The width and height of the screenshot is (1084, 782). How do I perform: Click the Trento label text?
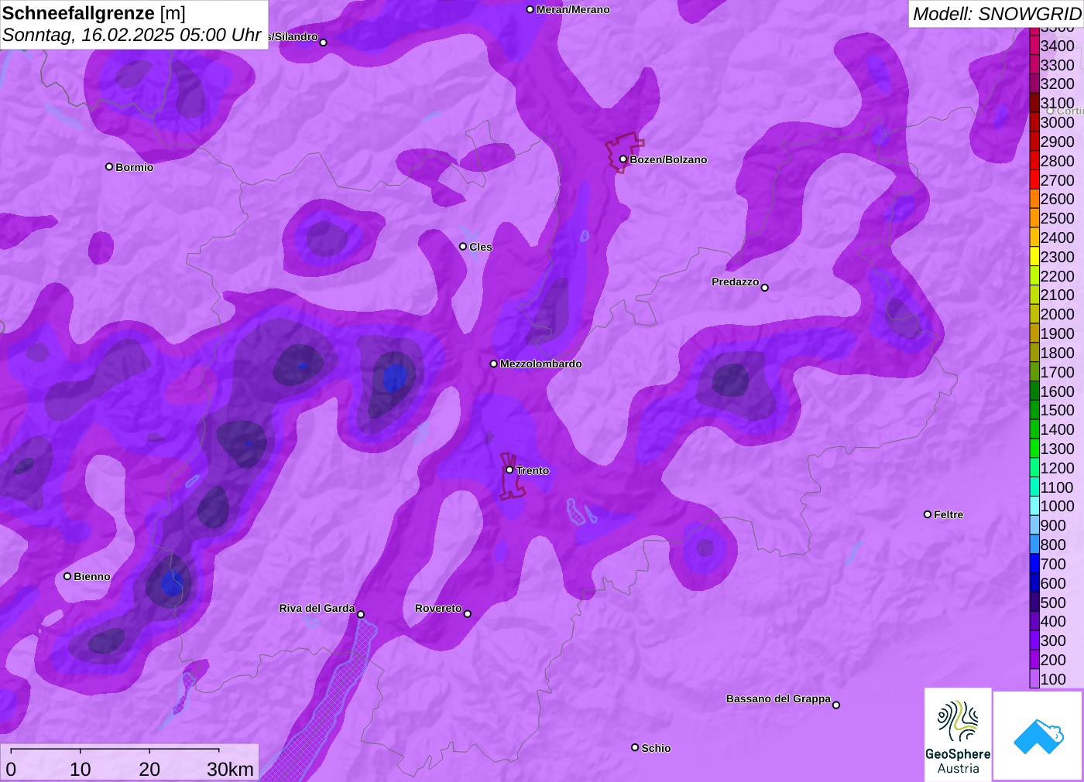point(533,470)
